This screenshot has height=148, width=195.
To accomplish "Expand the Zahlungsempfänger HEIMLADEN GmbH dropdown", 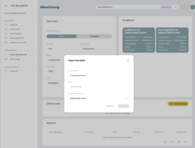I will tap(99, 99).
